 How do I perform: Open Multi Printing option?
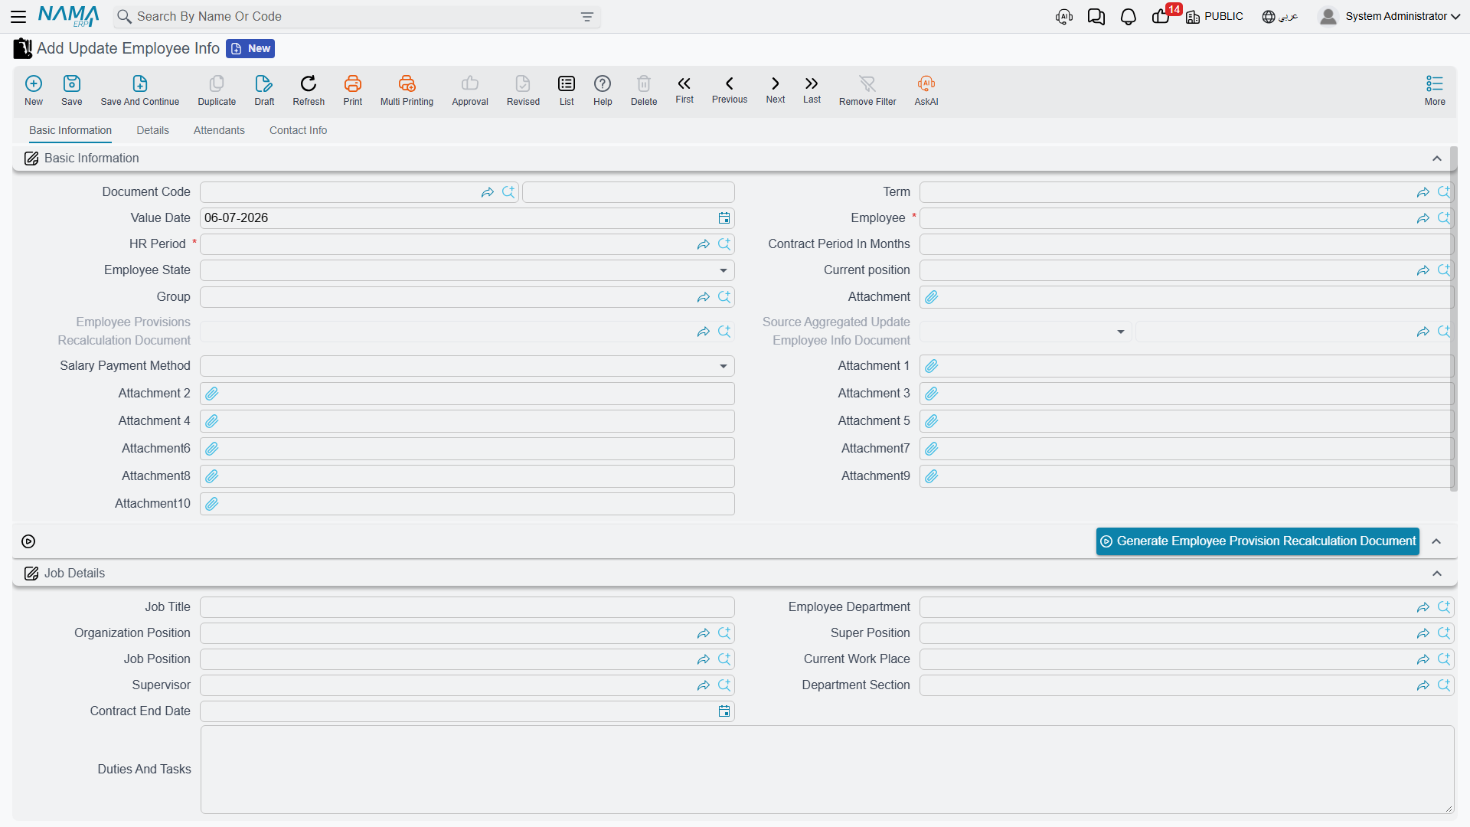click(x=407, y=90)
